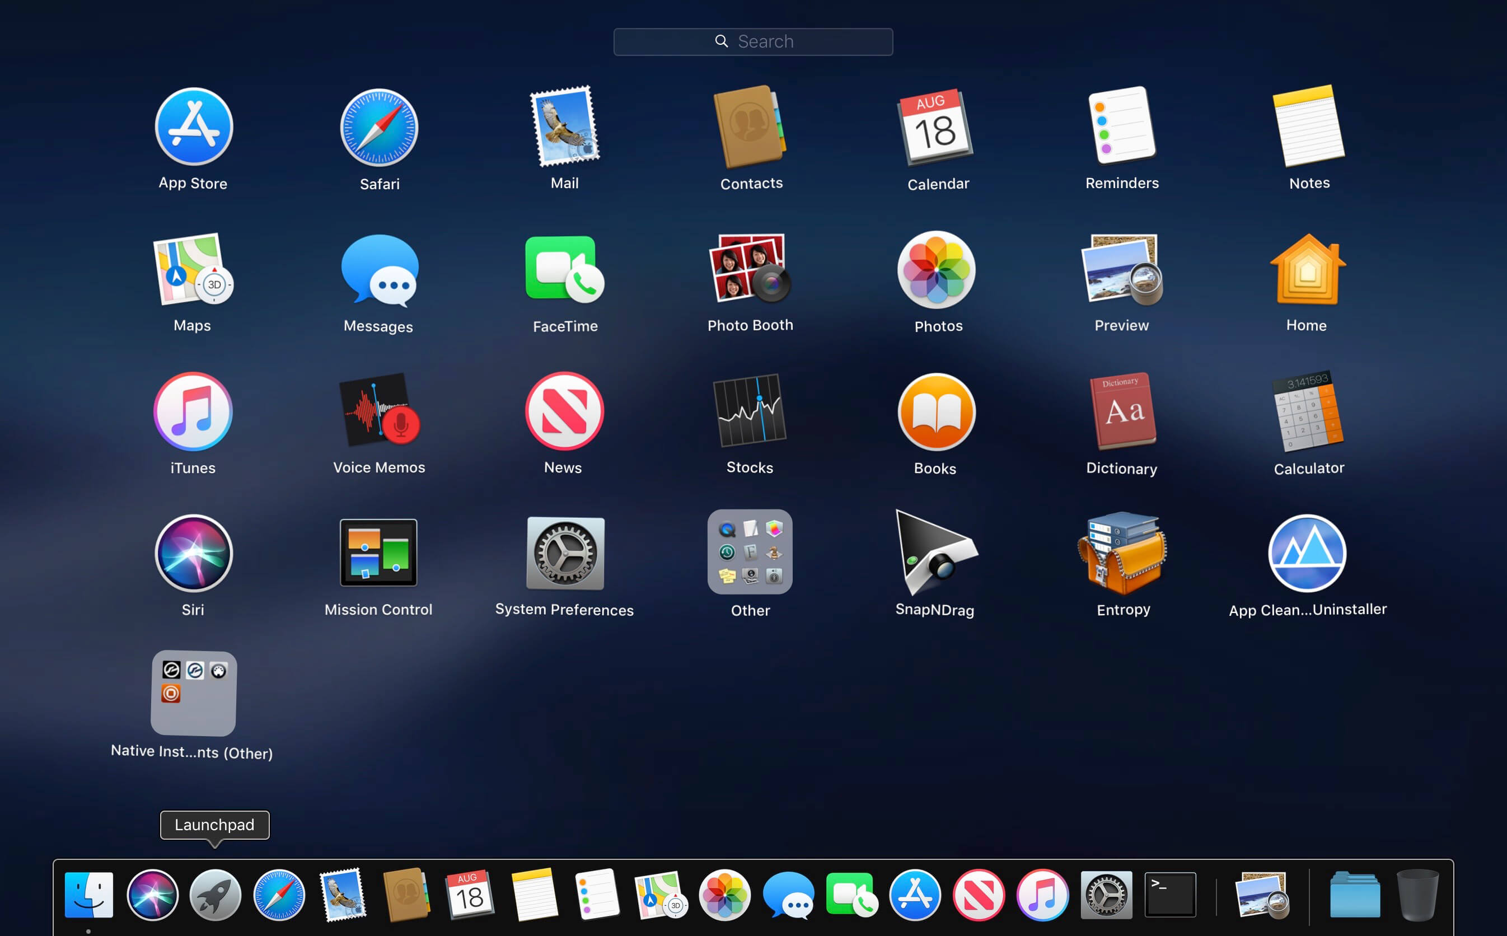Open News app in Launchpad grid

tap(564, 411)
